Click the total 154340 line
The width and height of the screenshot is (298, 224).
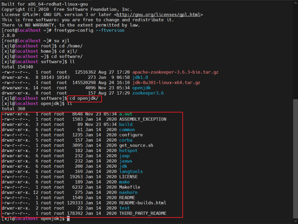click(17, 67)
